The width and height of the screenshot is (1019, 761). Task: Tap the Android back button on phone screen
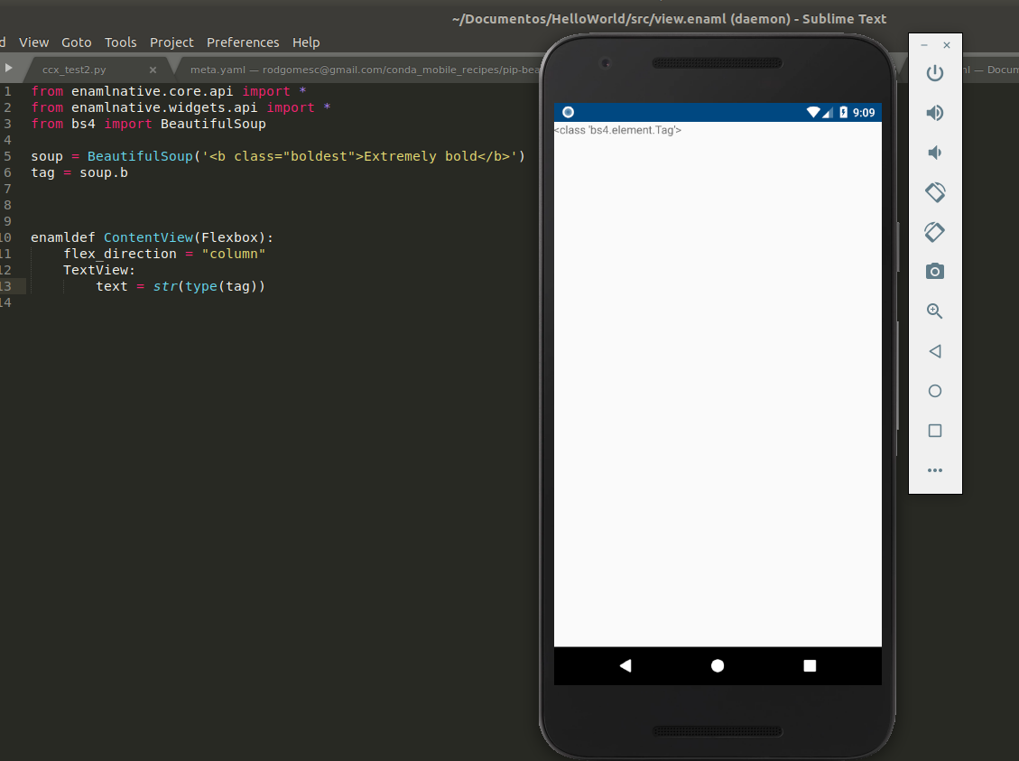coord(625,665)
